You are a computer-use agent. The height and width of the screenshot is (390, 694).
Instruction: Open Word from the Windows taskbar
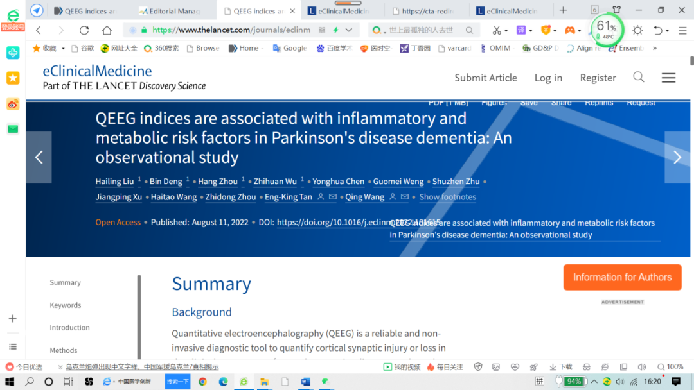tap(305, 382)
